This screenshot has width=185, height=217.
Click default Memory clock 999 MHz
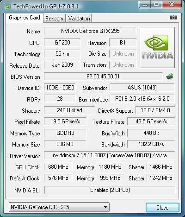(x=110, y=178)
